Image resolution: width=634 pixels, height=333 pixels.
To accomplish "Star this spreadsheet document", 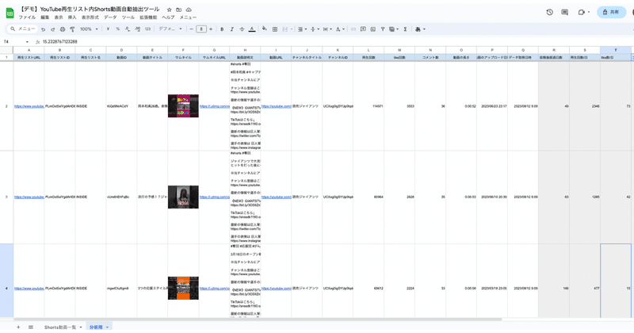I will [x=169, y=10].
